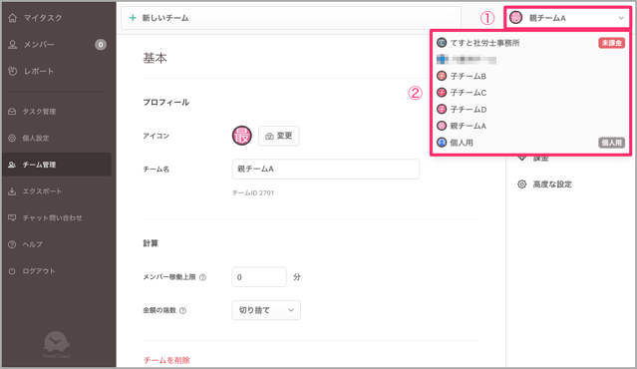This screenshot has height=369, width=637.
Task: Click the team profile icon image
Action: click(241, 136)
